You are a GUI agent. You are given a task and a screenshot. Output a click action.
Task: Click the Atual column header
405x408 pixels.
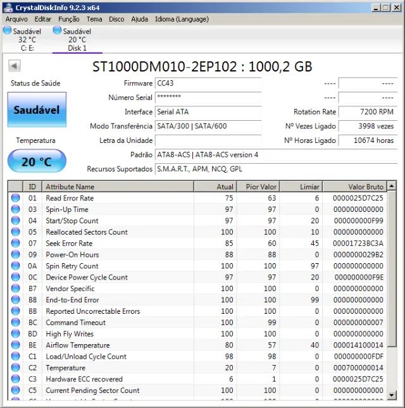pyautogui.click(x=215, y=187)
